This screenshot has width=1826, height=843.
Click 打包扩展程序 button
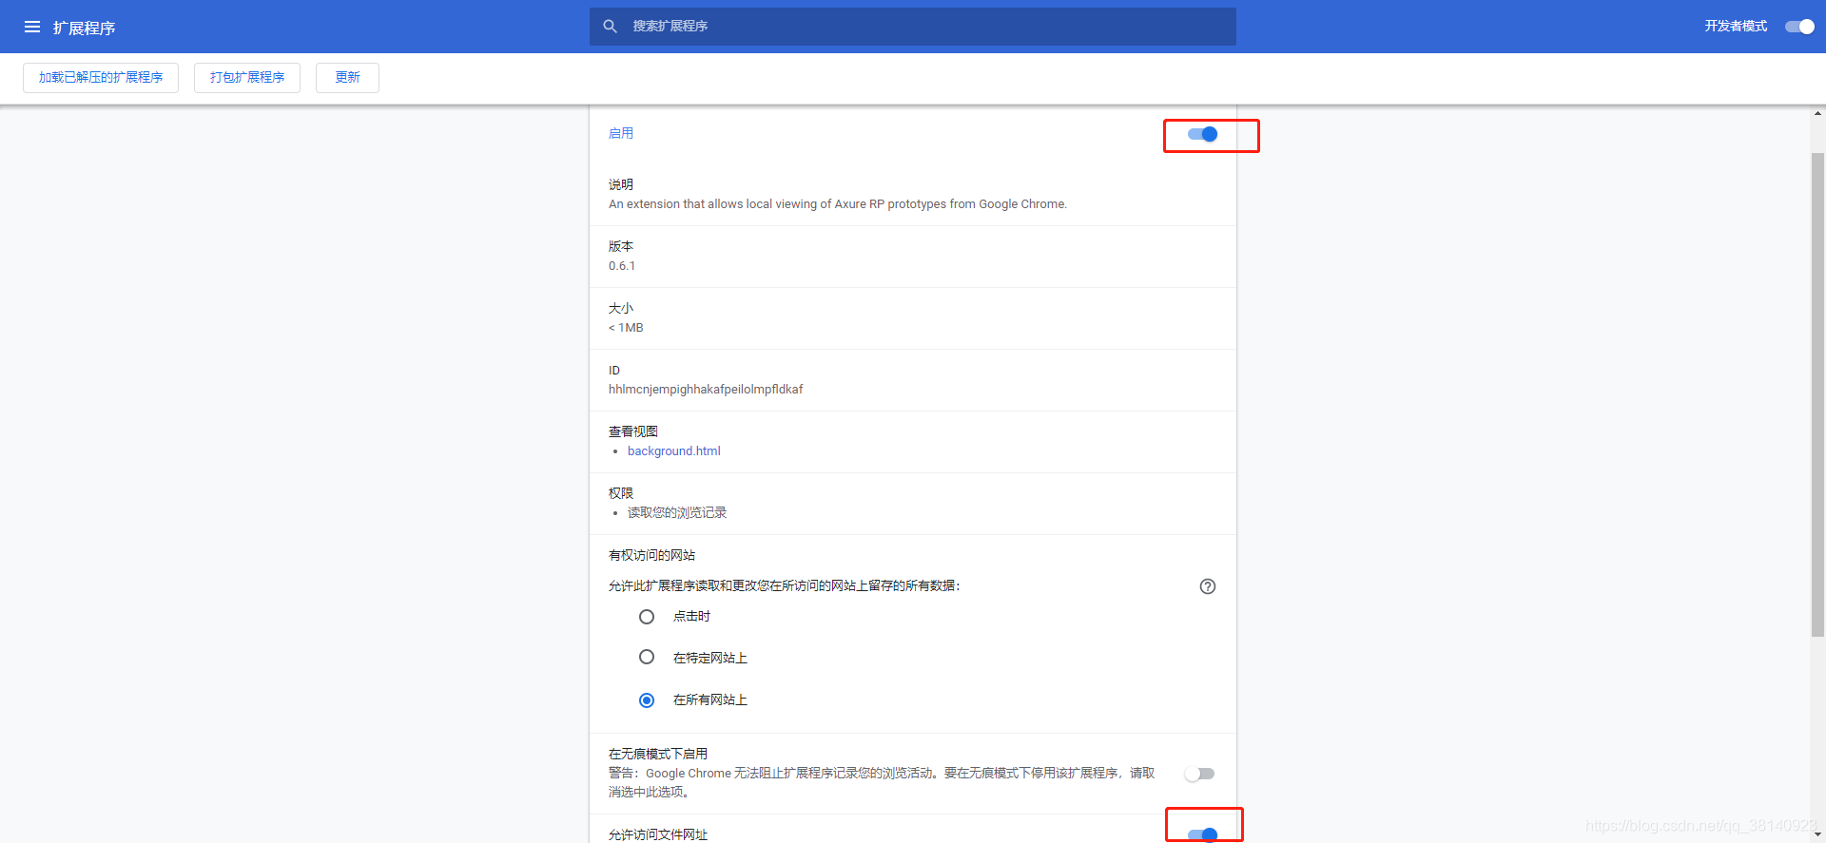click(247, 78)
